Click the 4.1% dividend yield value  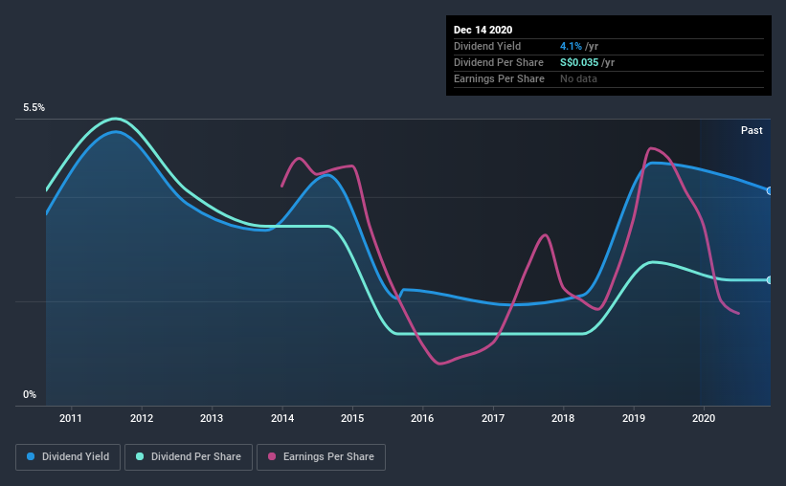click(571, 46)
